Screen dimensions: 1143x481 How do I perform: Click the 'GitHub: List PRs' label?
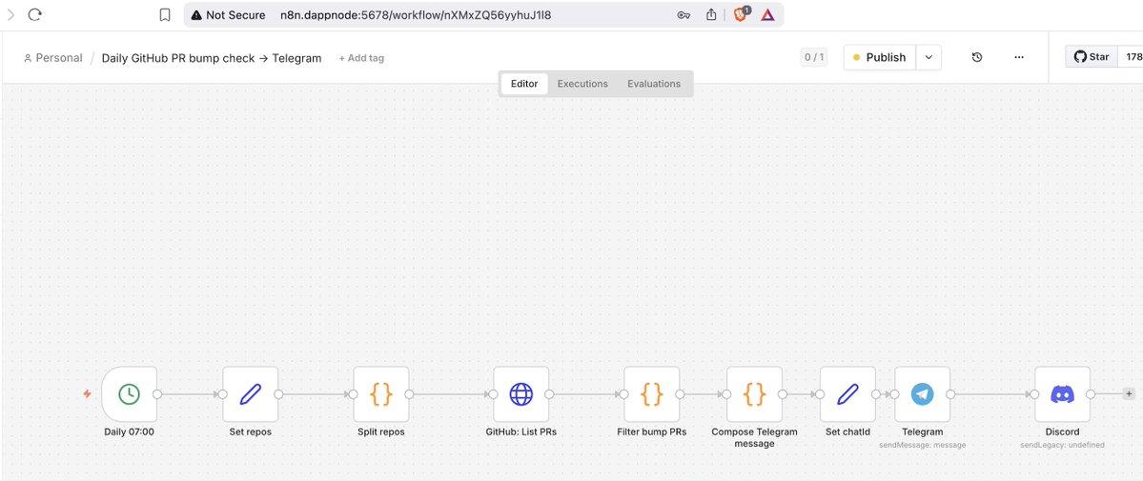coord(521,431)
